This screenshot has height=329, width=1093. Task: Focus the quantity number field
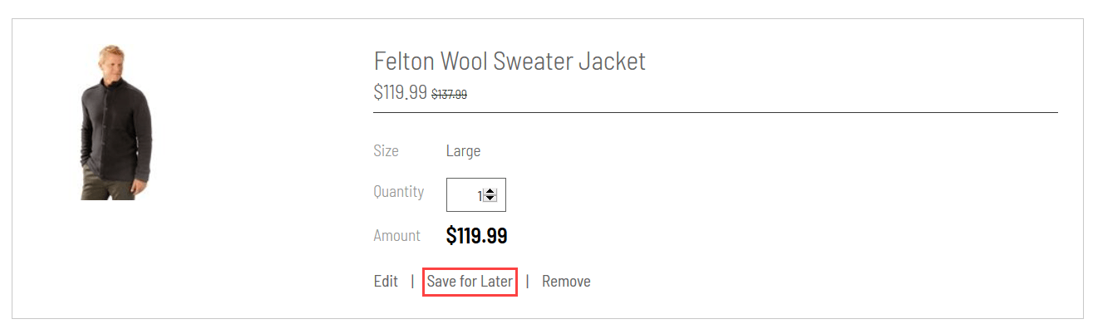coord(476,195)
